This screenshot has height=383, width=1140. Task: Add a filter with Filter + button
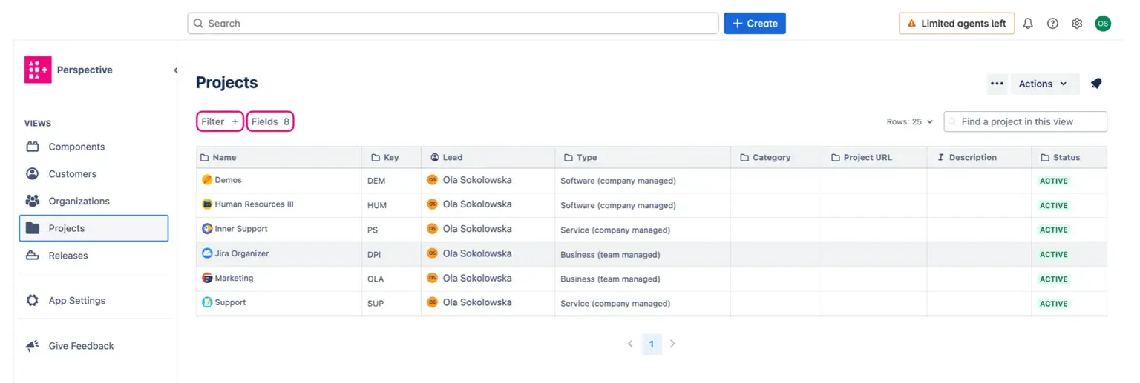point(220,121)
